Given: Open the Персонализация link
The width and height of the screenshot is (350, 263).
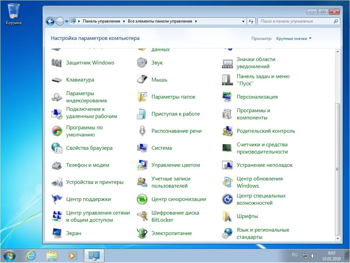Looking at the screenshot, I should 257,97.
